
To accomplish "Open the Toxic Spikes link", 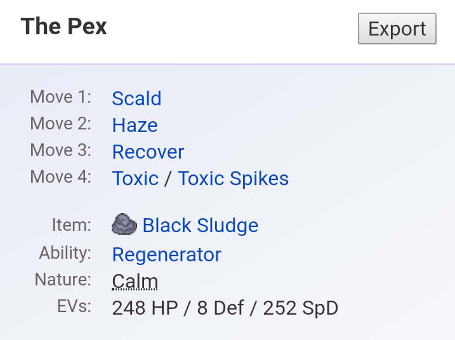I will tap(233, 178).
